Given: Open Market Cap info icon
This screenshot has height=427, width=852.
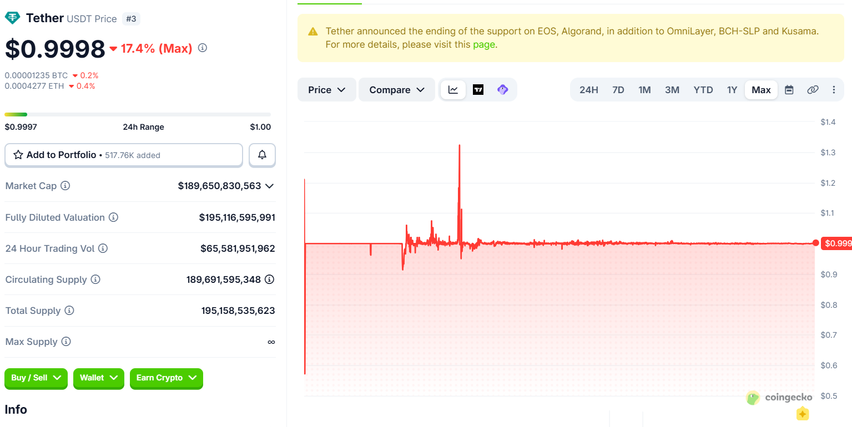Looking at the screenshot, I should click(65, 186).
